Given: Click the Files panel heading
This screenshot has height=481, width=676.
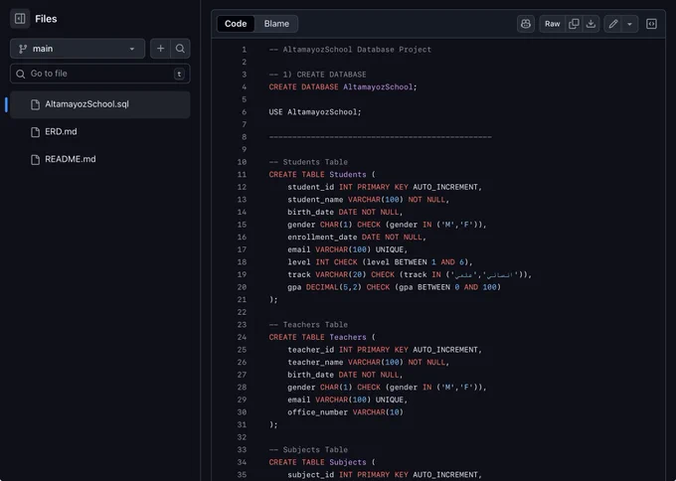Looking at the screenshot, I should [46, 19].
